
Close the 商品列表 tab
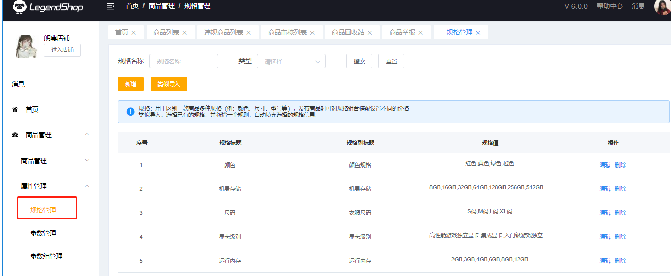tap(185, 33)
